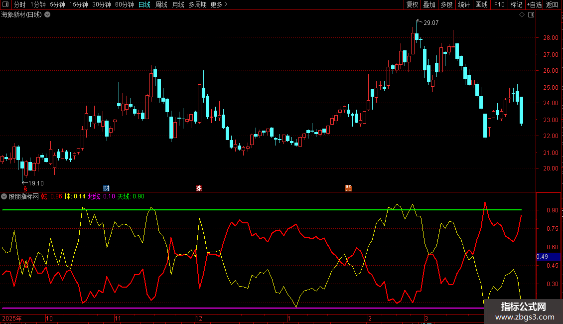Open the F10 company info
The height and width of the screenshot is (324, 563).
pos(499,4)
